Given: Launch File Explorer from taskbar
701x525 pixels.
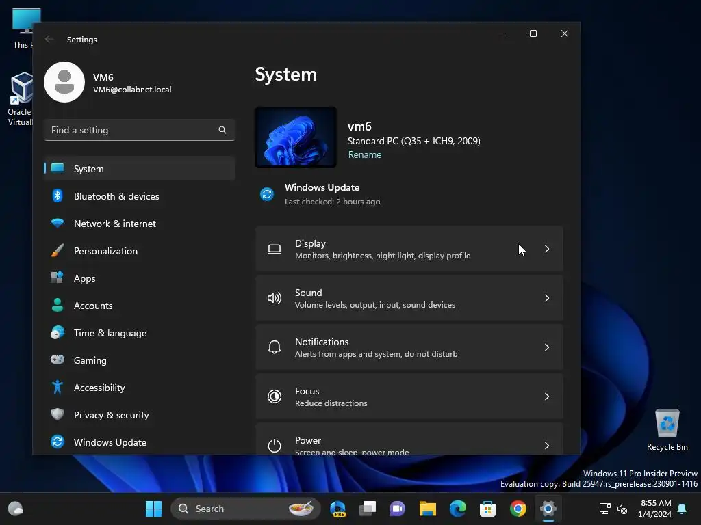Looking at the screenshot, I should [427, 509].
